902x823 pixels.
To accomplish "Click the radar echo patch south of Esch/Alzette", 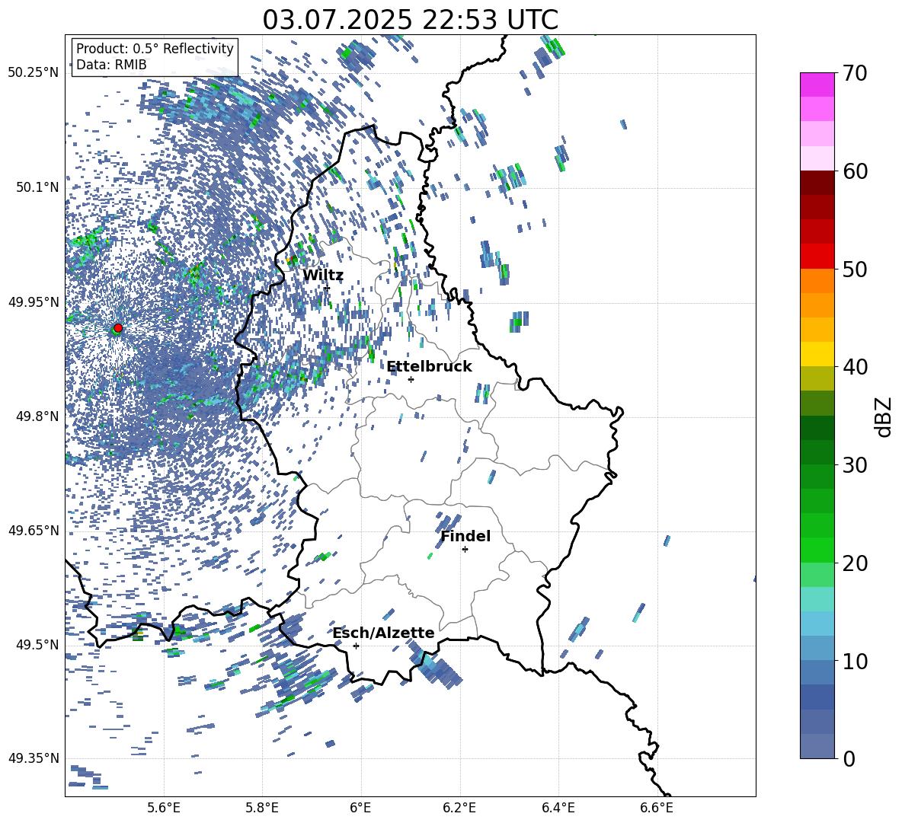I will 434,665.
